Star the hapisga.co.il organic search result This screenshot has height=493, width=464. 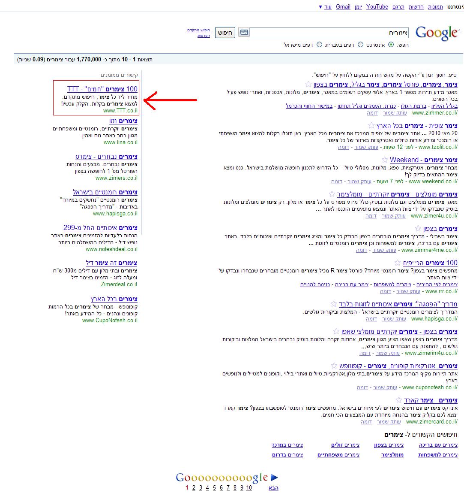click(334, 304)
